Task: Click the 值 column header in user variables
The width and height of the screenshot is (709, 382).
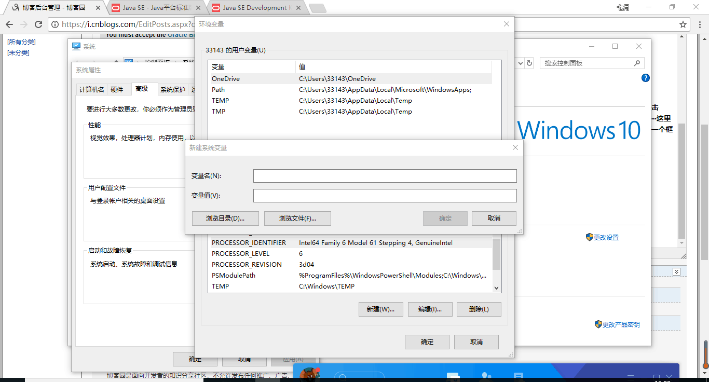Action: [x=393, y=67]
